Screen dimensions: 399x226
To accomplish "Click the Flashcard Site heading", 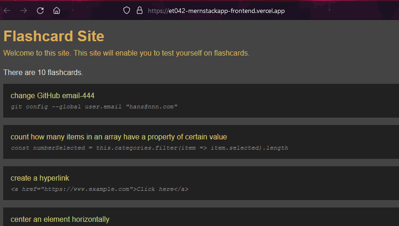I will [54, 36].
